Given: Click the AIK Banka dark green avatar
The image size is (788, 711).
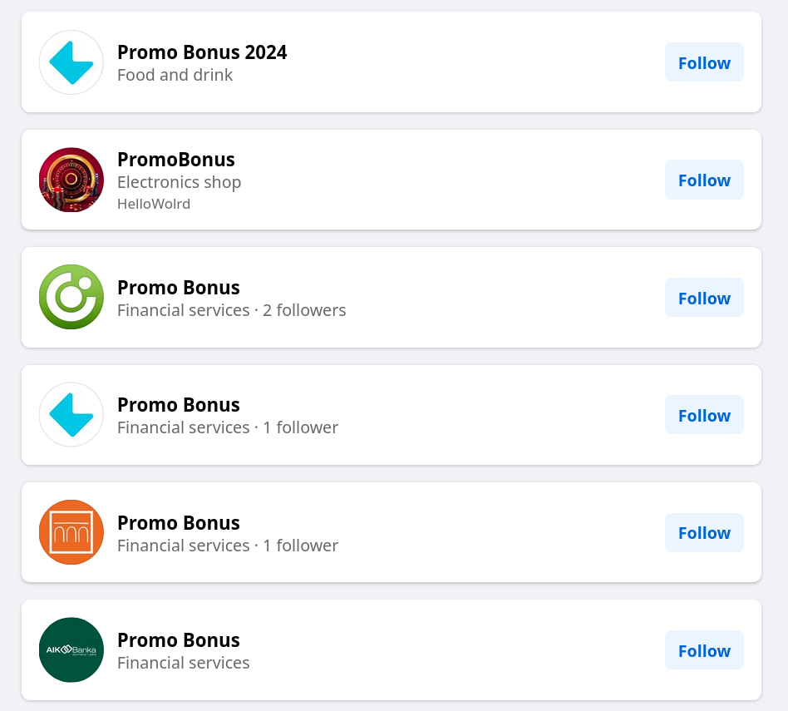Looking at the screenshot, I should pos(71,649).
